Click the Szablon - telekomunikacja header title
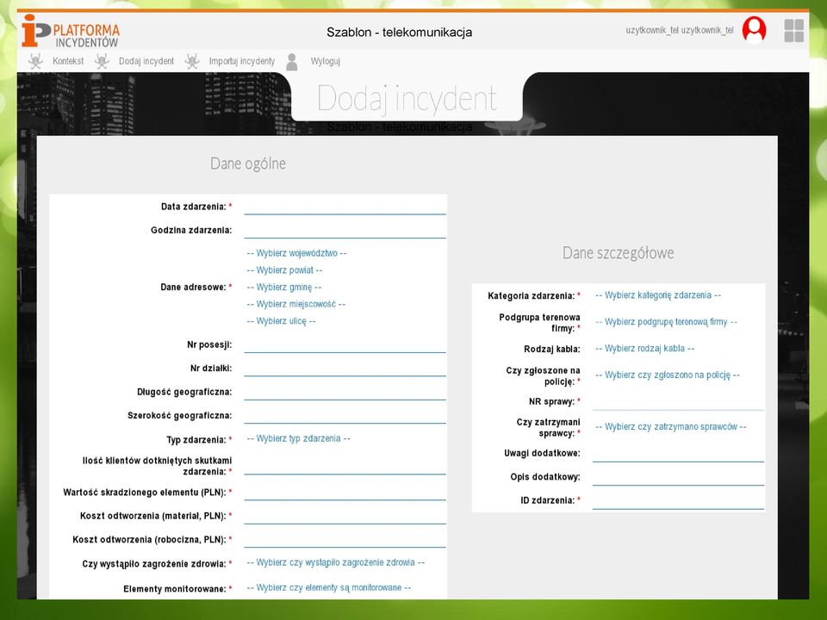This screenshot has height=620, width=827. pyautogui.click(x=399, y=32)
